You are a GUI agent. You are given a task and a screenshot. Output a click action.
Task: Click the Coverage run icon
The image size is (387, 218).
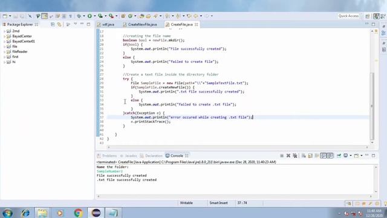(100, 16)
